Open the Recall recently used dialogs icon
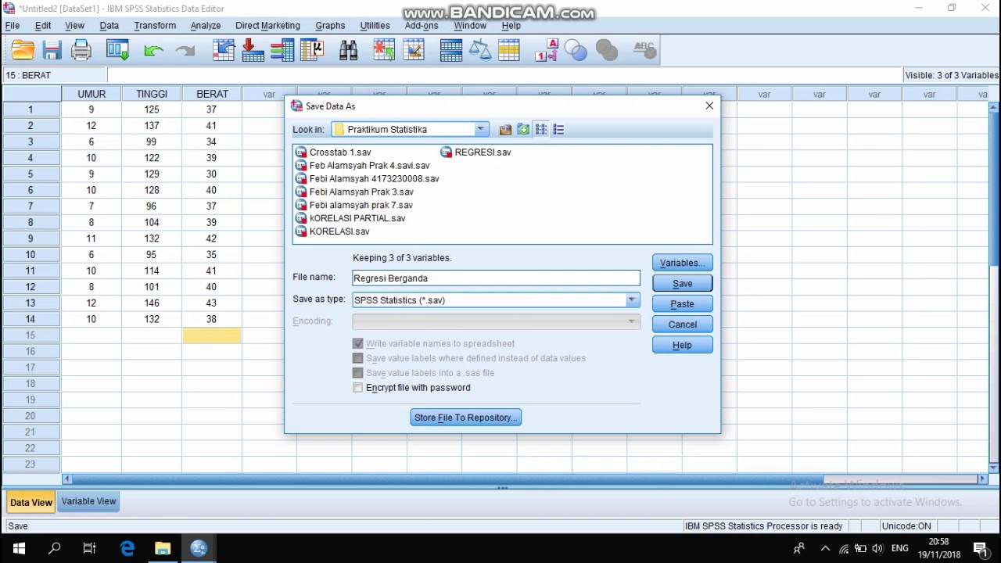This screenshot has height=563, width=1001. [118, 51]
